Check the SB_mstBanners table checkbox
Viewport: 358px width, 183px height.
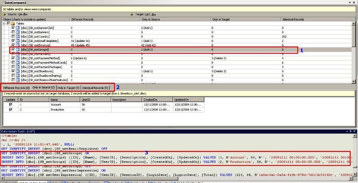(x=13, y=32)
